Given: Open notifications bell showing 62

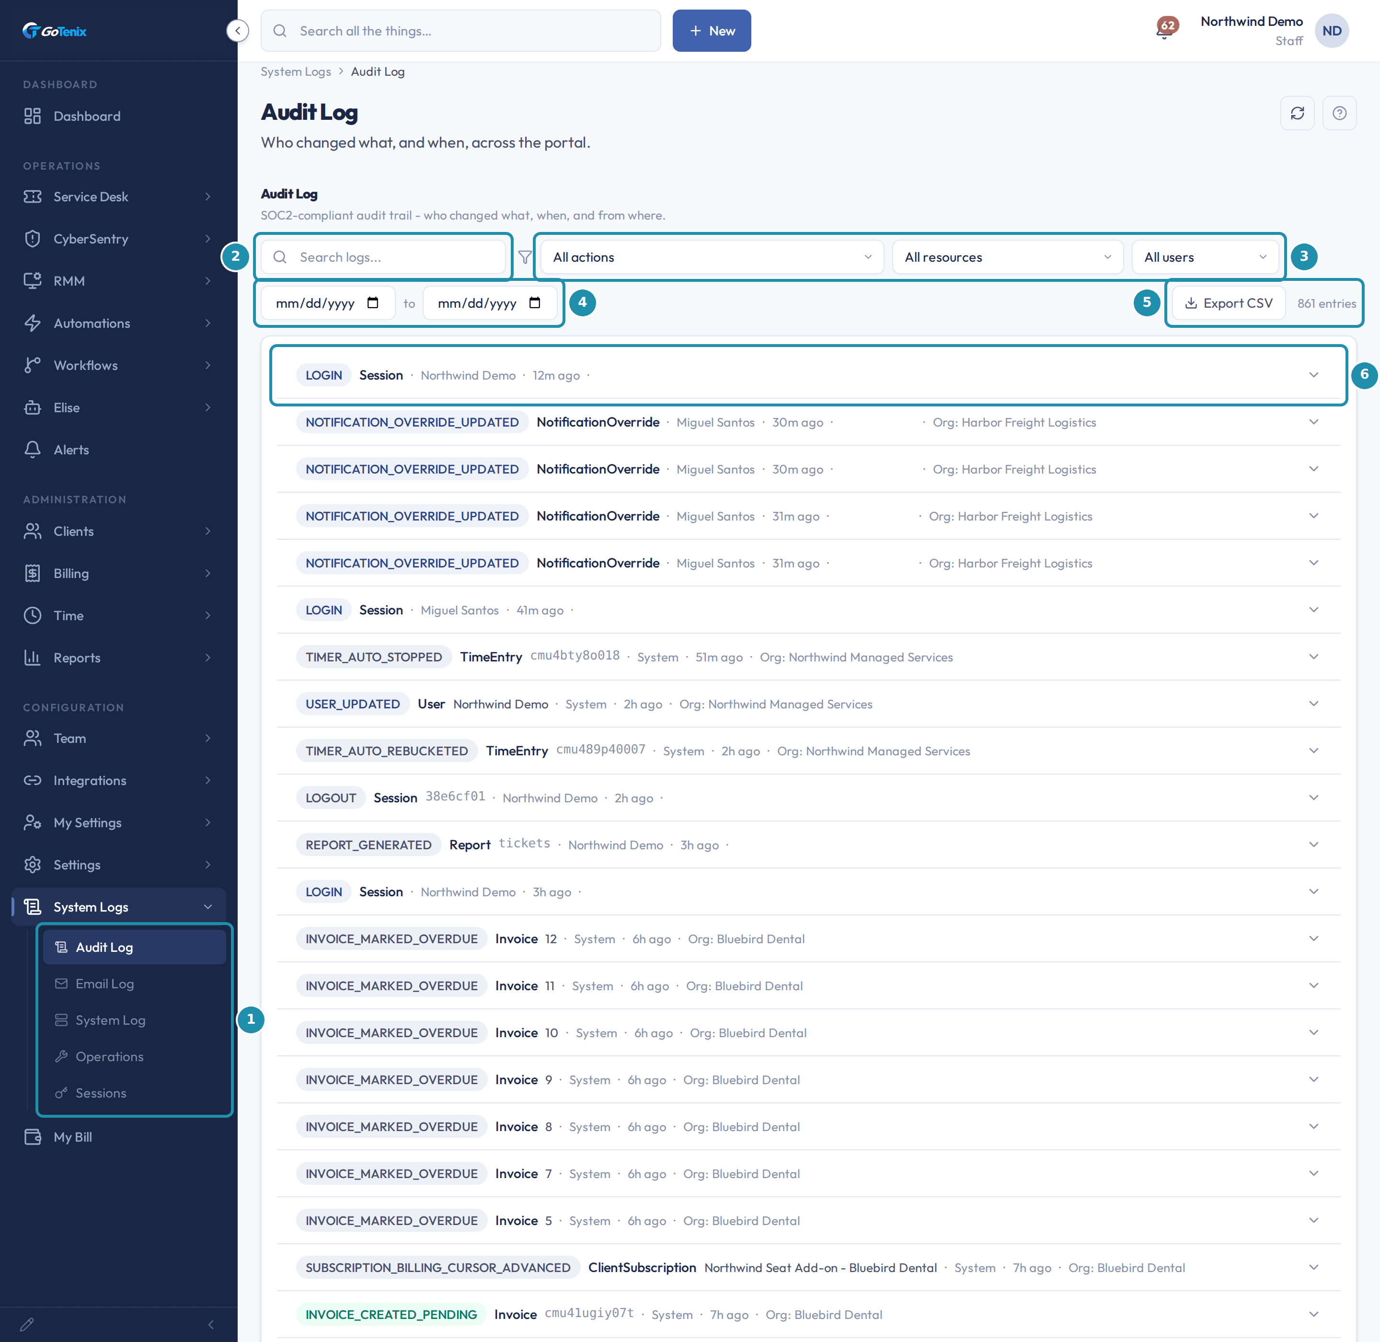Looking at the screenshot, I should tap(1165, 30).
